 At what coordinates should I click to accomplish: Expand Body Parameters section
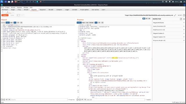169,30
